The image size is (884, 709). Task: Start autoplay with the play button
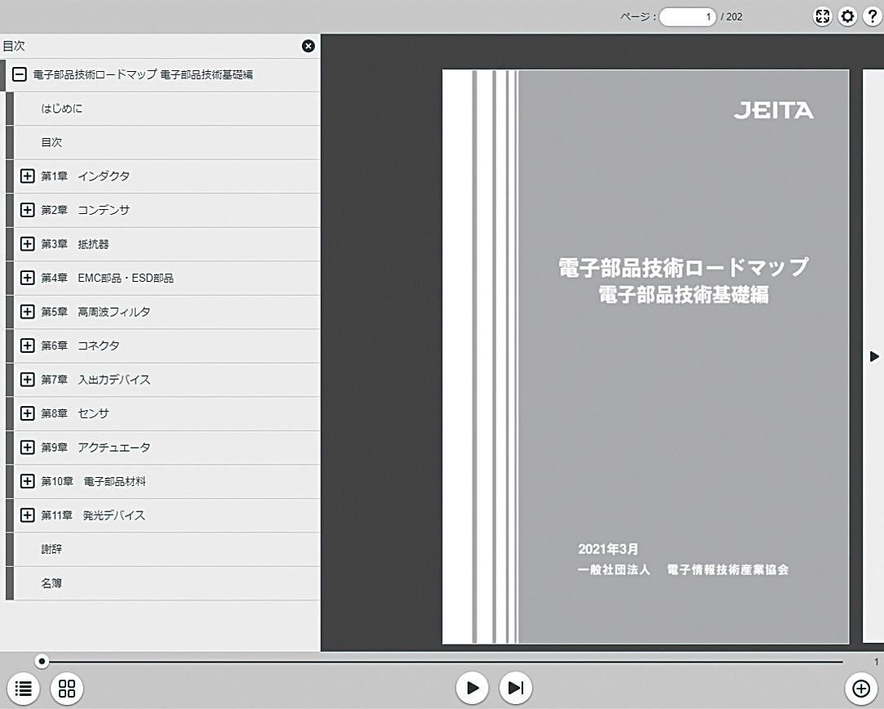473,688
